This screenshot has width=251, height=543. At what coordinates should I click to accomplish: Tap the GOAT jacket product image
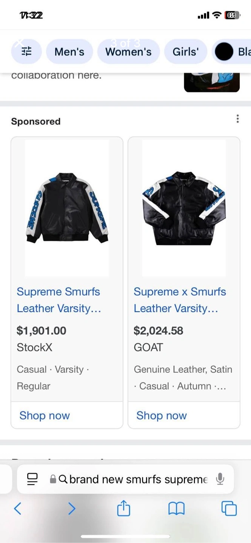click(184, 208)
